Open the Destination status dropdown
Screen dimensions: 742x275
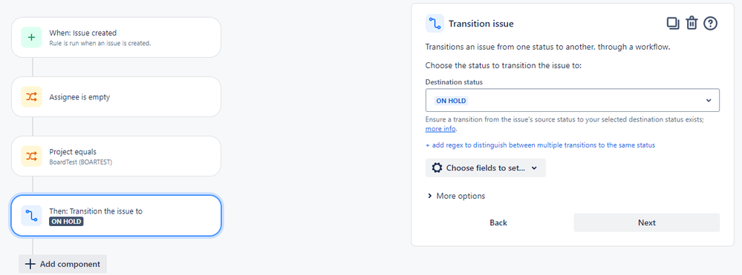[x=572, y=100]
